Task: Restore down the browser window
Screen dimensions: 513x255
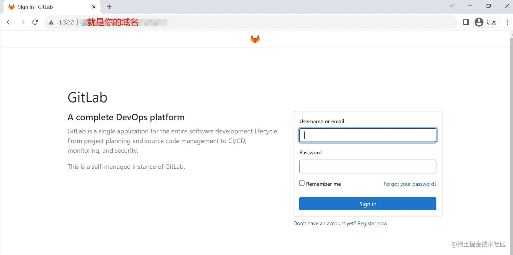Action: (489, 6)
